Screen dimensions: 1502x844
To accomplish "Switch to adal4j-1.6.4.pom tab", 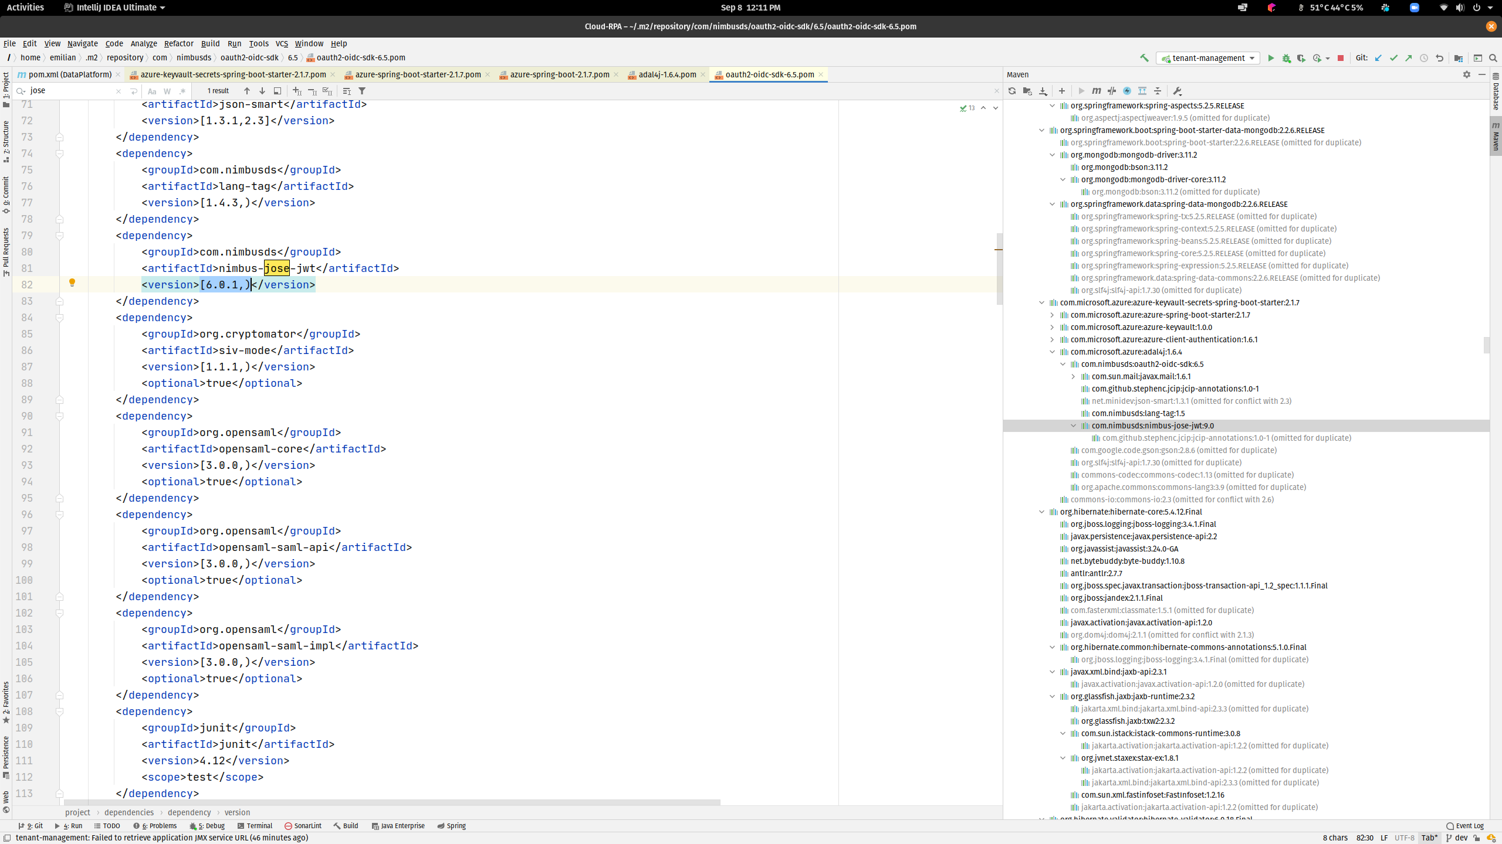I will click(667, 74).
